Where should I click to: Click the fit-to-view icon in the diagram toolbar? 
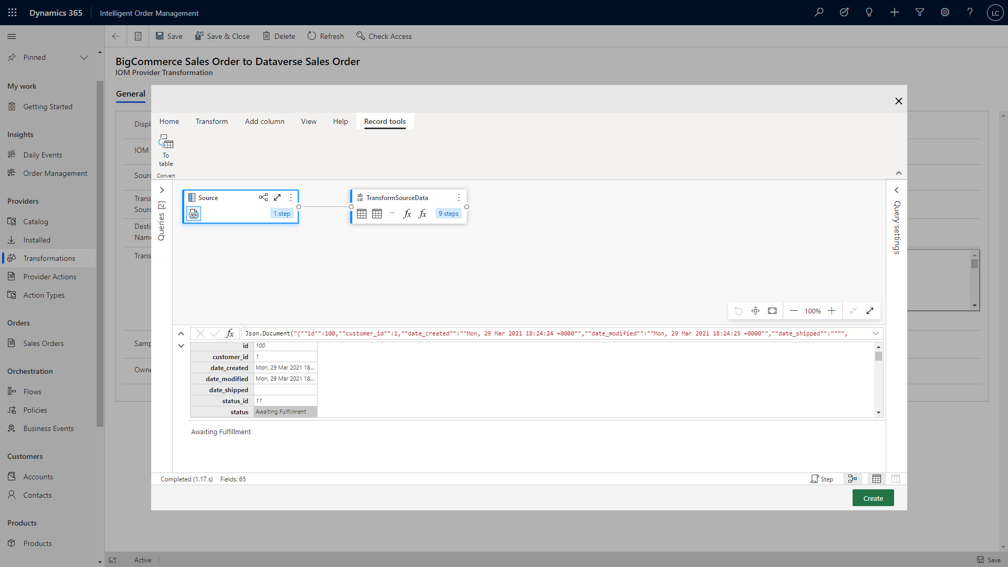pyautogui.click(x=772, y=311)
